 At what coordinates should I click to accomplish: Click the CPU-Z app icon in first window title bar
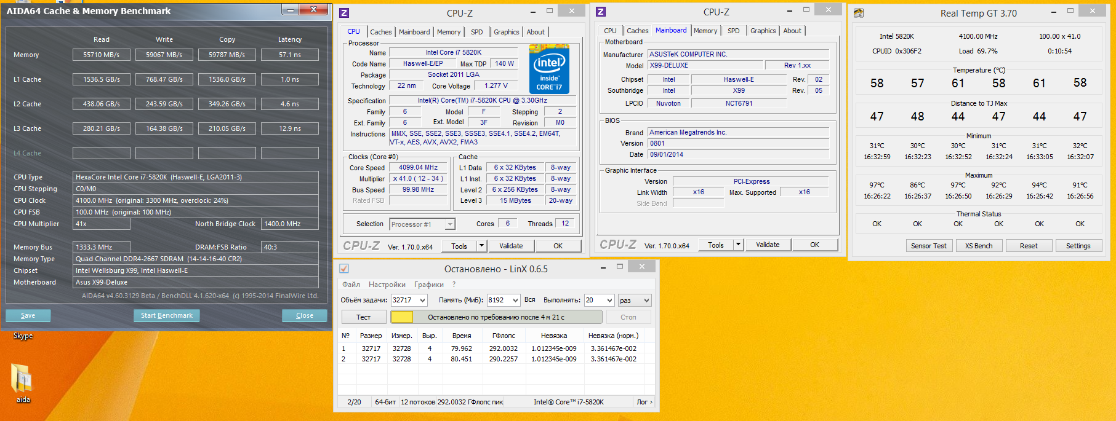[344, 13]
